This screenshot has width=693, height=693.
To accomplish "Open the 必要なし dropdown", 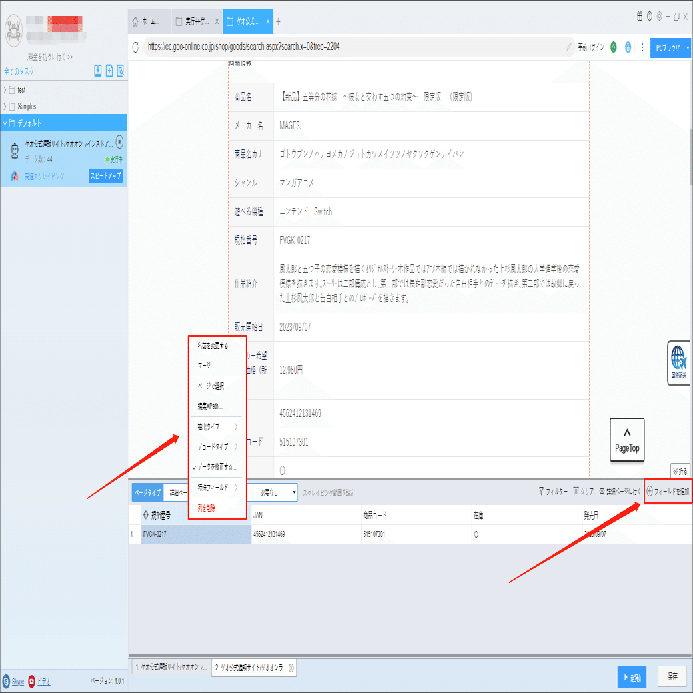I will point(273,493).
